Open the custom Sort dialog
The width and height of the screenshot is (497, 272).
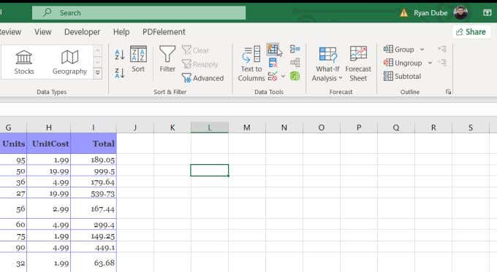[x=138, y=59]
